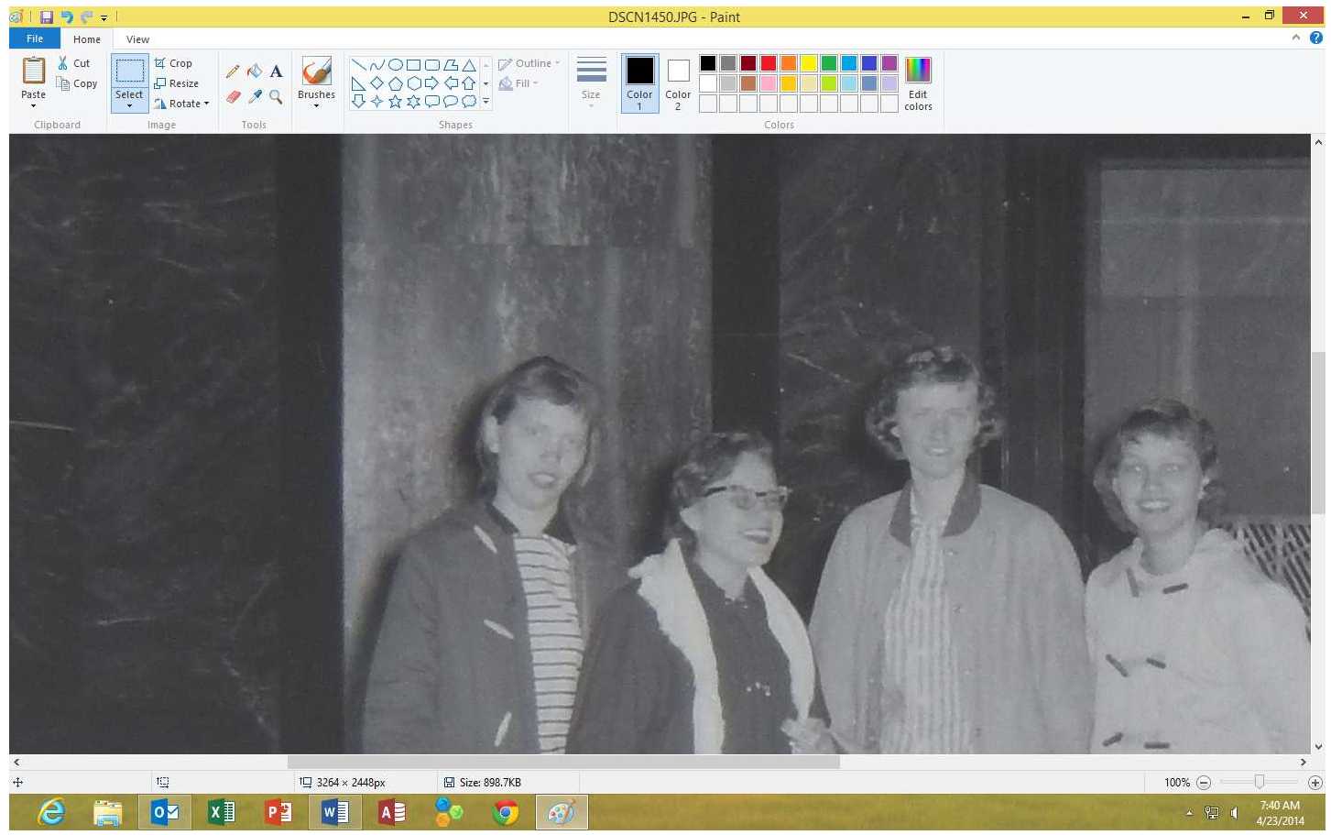1331x835 pixels.
Task: Click the horizontal scrollbar right arrow
Action: (x=1304, y=762)
